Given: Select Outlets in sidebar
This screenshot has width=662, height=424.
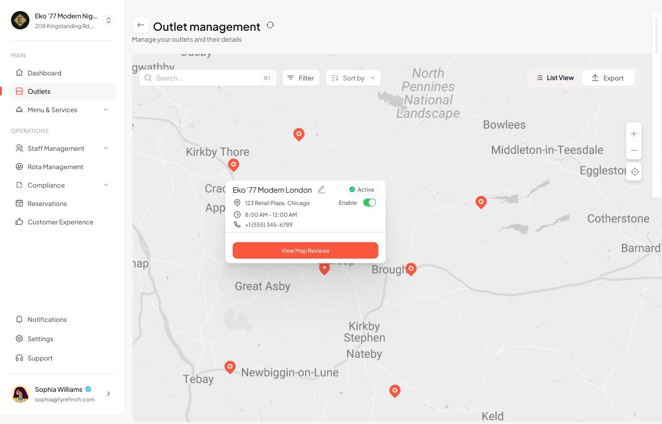Looking at the screenshot, I should [63, 91].
